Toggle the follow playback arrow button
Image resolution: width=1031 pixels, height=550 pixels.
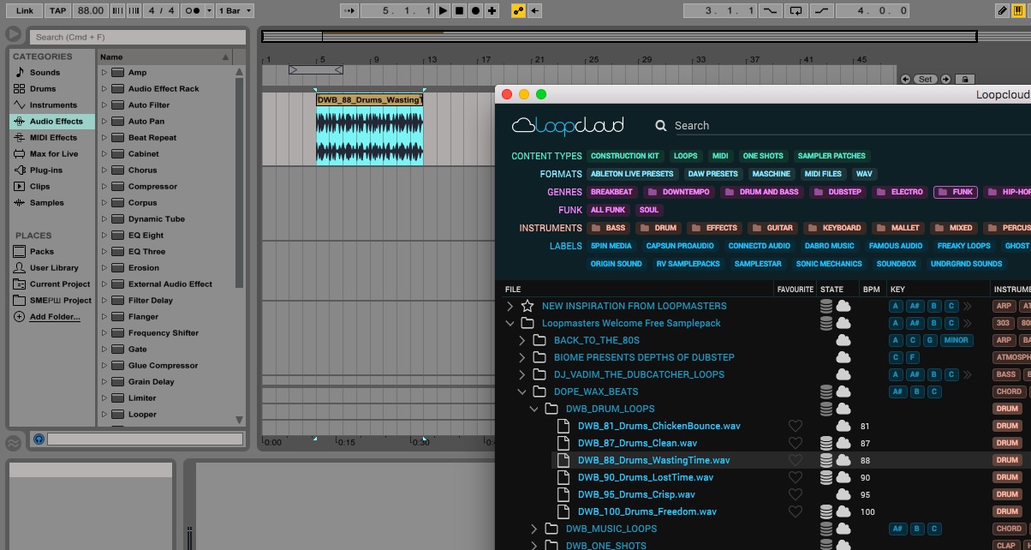349,10
